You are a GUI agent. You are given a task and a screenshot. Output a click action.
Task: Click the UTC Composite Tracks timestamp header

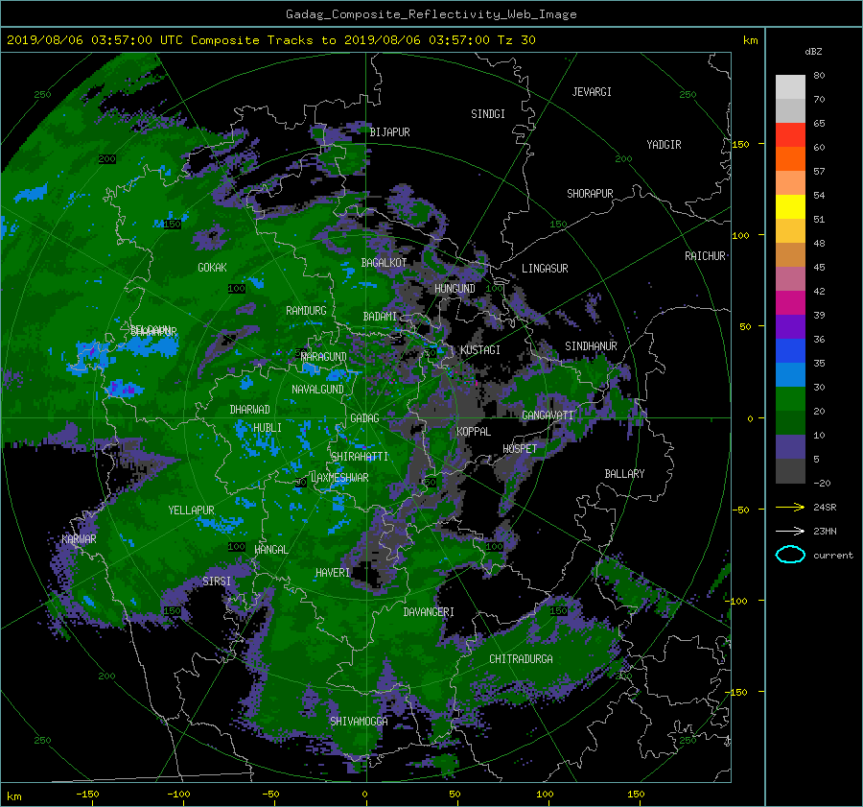(x=270, y=40)
